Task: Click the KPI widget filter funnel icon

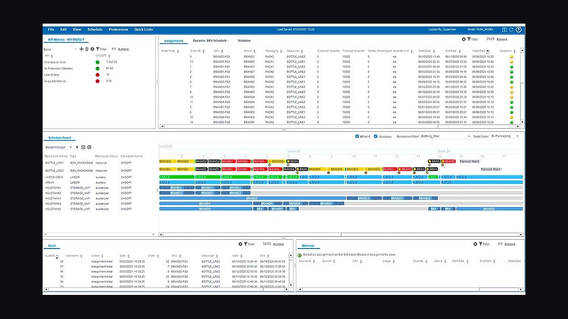Action: (98, 49)
